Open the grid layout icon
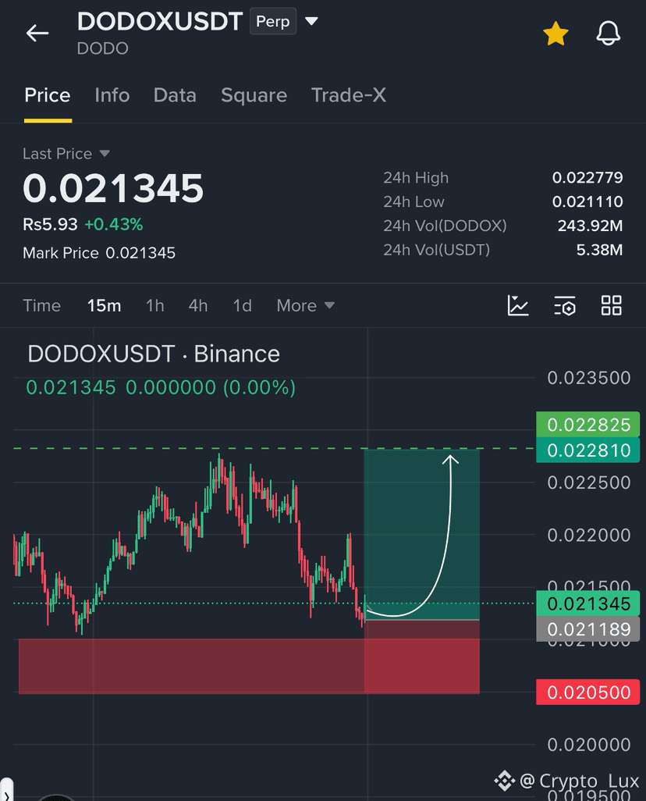 [x=611, y=305]
